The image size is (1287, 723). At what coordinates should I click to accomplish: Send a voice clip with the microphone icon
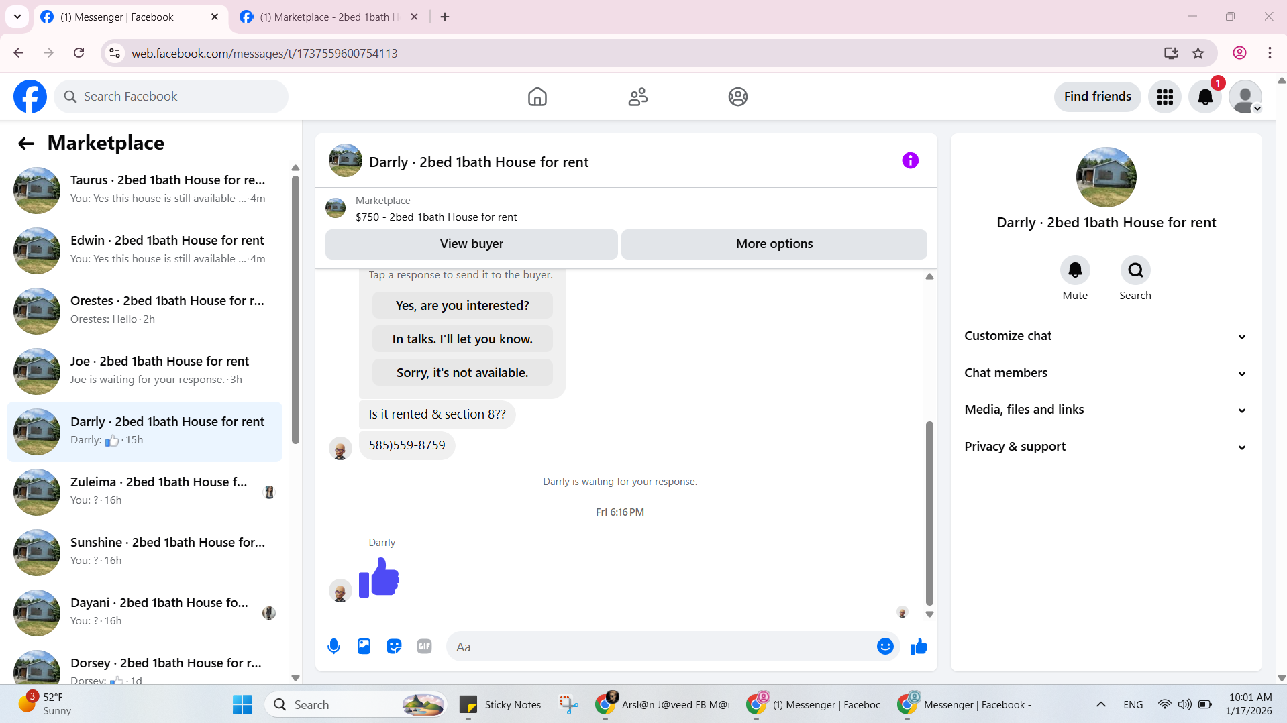coord(333,647)
